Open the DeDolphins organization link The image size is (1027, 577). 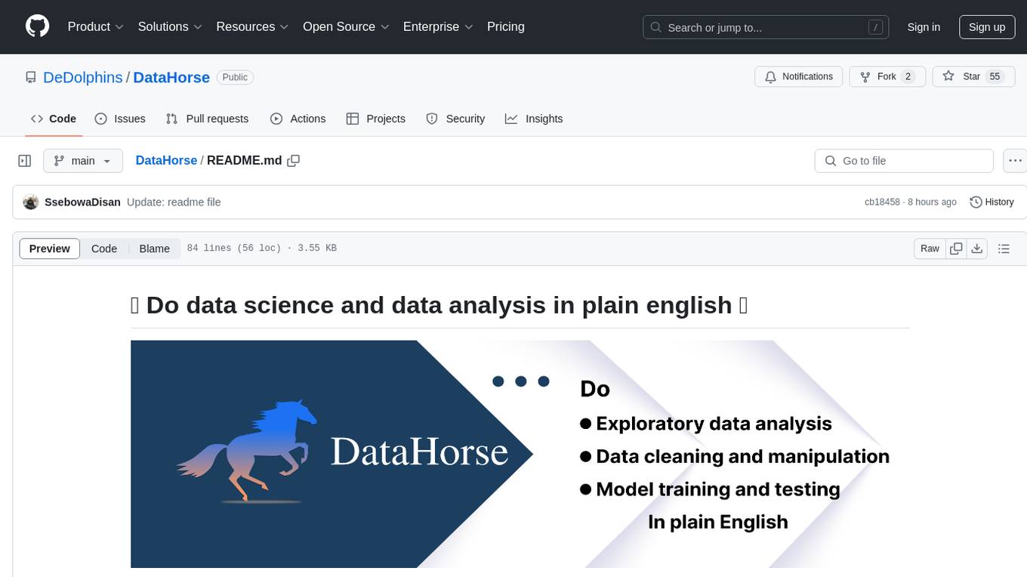(x=83, y=77)
